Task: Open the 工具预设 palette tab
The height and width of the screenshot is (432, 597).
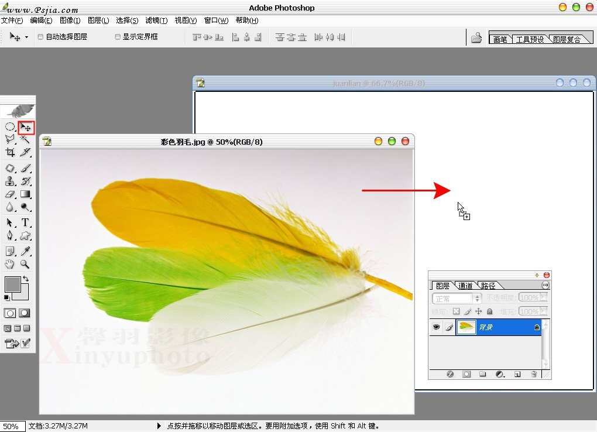Action: click(x=530, y=40)
